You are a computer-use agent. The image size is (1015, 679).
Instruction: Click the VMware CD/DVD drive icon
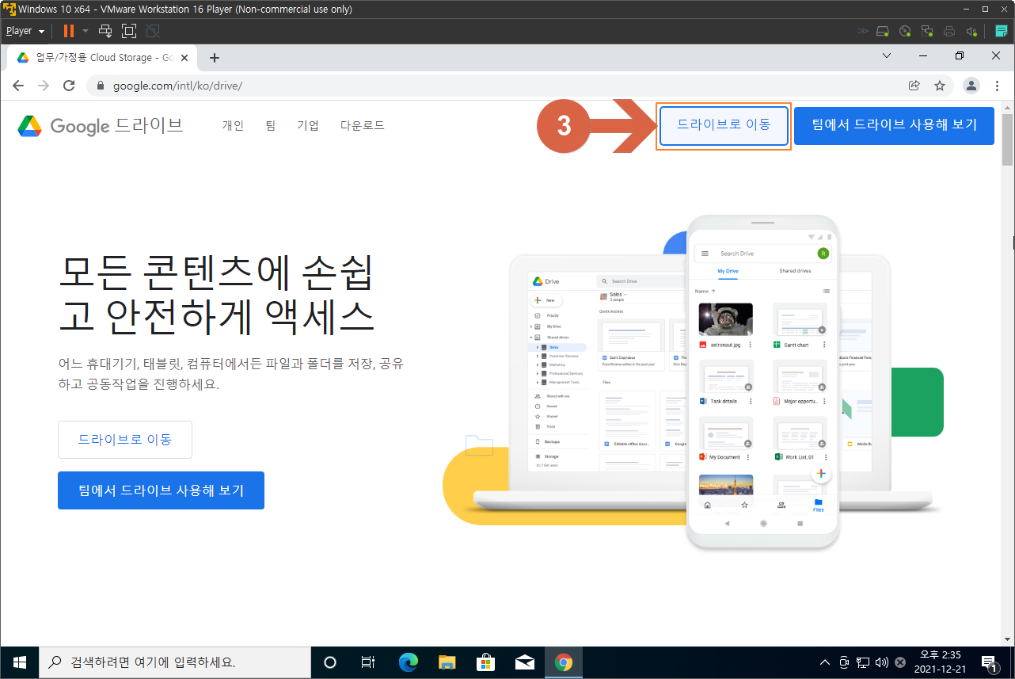point(905,31)
